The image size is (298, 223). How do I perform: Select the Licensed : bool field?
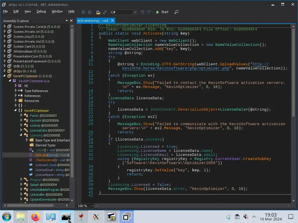(52, 165)
